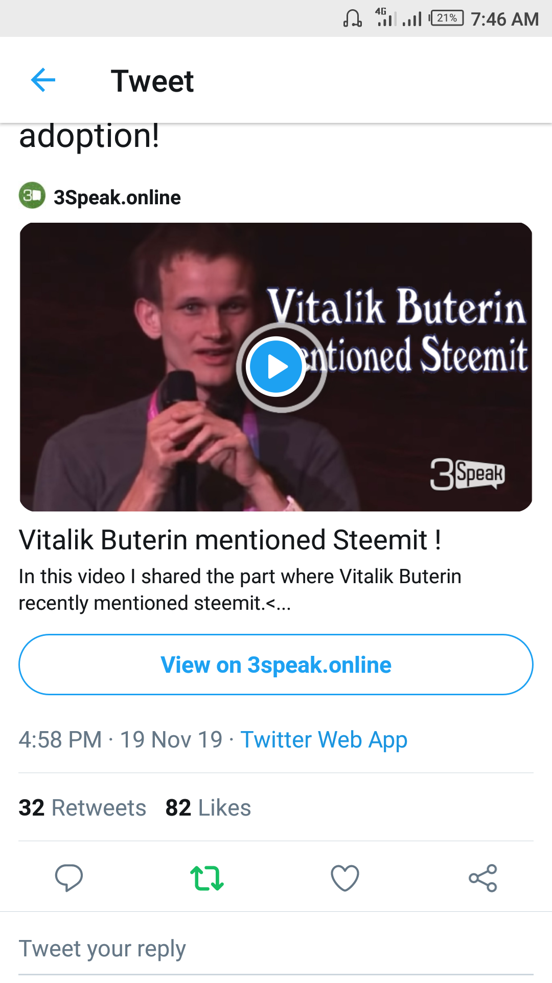The image size is (552, 983).
Task: Open the reply speech bubble icon
Action: [x=69, y=878]
